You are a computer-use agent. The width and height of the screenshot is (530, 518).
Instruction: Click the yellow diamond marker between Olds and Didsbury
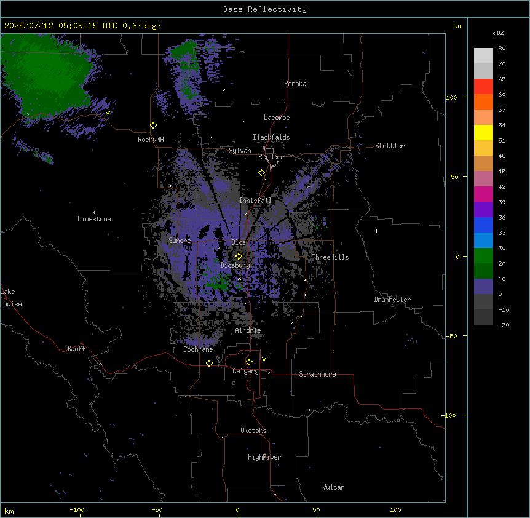[239, 257]
